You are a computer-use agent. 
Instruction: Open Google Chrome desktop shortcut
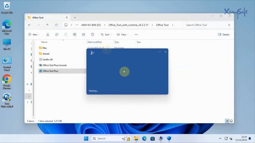point(7,82)
